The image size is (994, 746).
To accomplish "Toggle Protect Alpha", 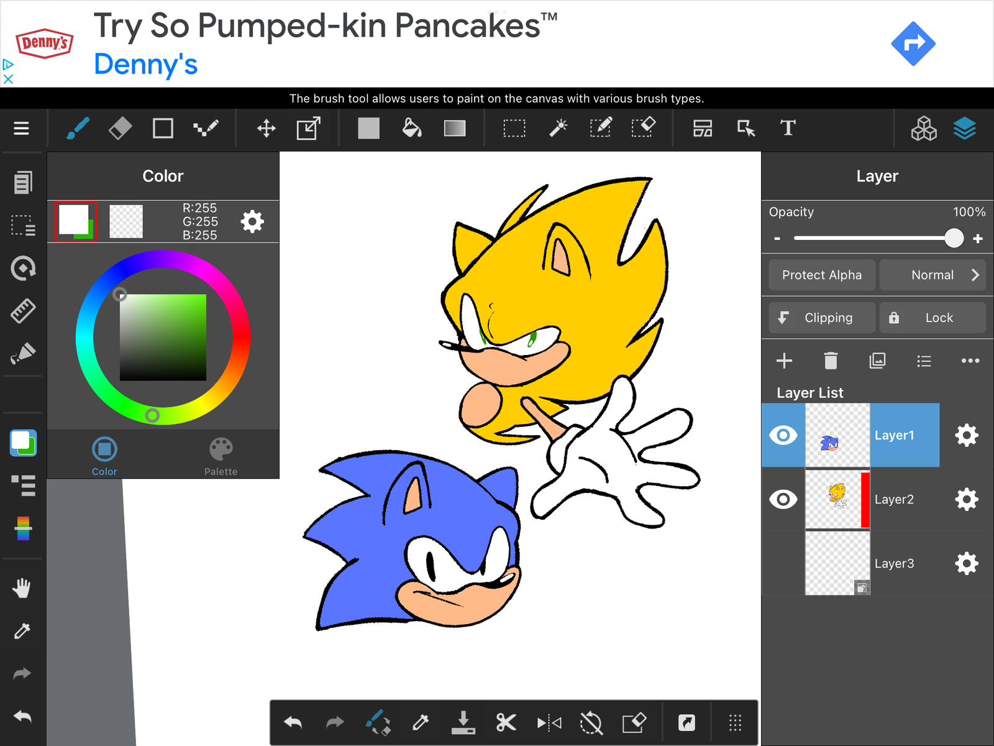I will (822, 275).
